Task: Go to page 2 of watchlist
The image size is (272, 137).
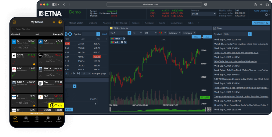Action: 71,73
